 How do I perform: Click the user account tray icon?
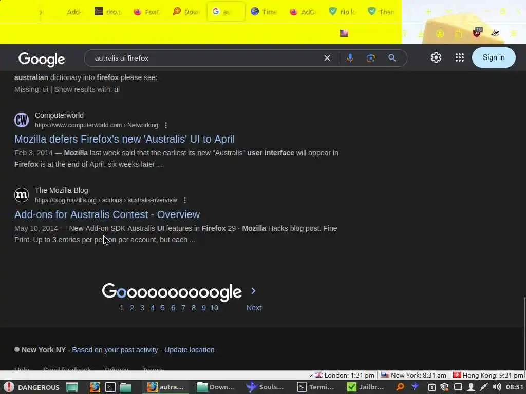(x=471, y=387)
